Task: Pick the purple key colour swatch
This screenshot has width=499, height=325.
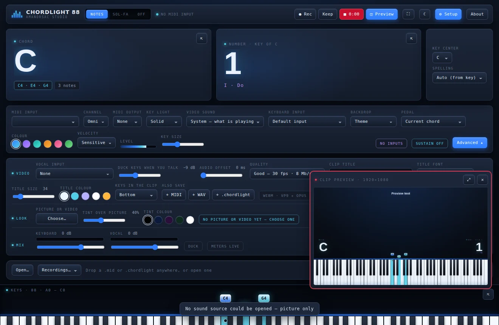Action: (26, 144)
